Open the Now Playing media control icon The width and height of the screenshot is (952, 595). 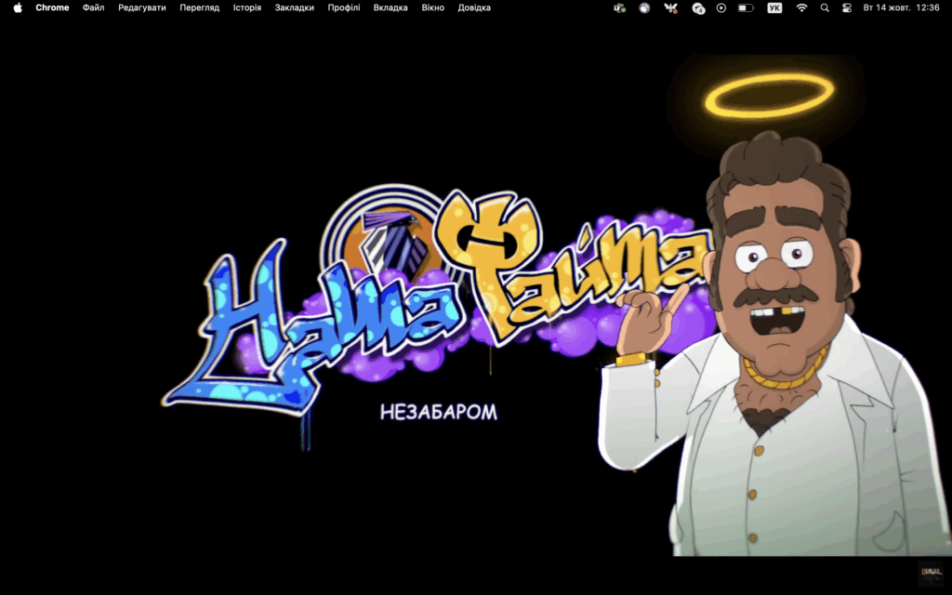click(x=721, y=7)
